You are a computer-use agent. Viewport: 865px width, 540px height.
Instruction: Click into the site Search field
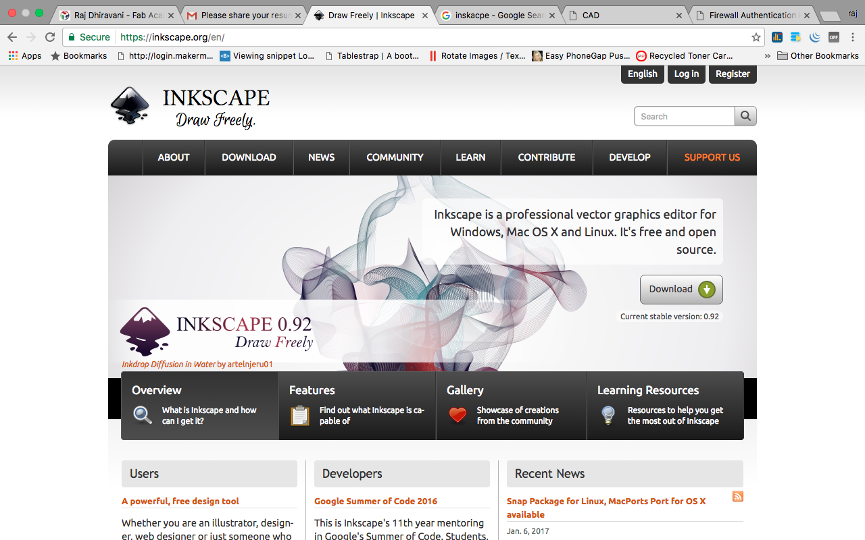pyautogui.click(x=684, y=116)
